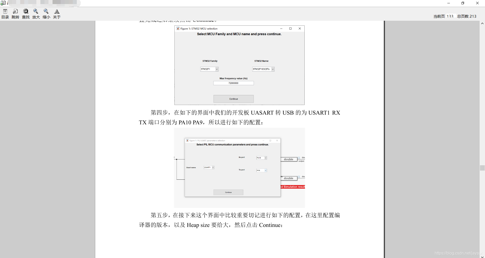Click 'Figure 1: STM32 MCU selection' title
Viewport: 485px width, 258px height.
199,29
